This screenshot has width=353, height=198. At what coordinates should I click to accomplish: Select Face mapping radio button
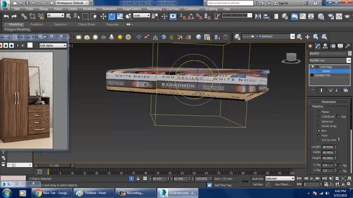click(319, 135)
